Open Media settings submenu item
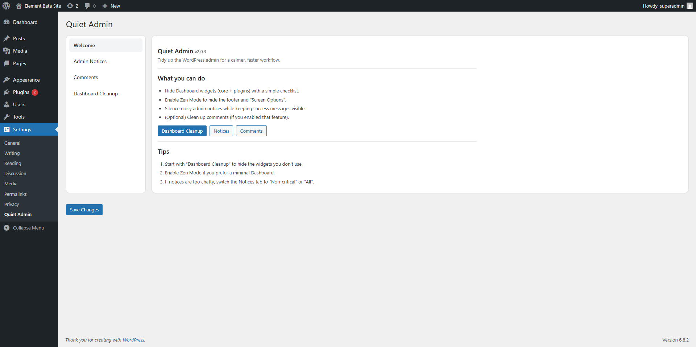This screenshot has height=347, width=696. point(11,183)
